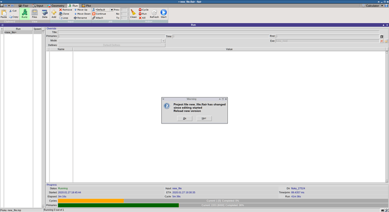Click the Spawn column header
389x212 pixels.
(x=37, y=29)
